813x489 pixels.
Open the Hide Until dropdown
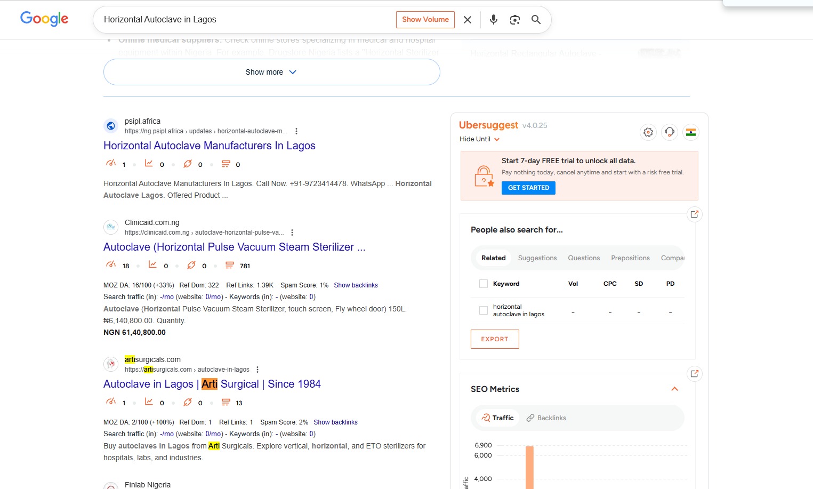pyautogui.click(x=479, y=139)
